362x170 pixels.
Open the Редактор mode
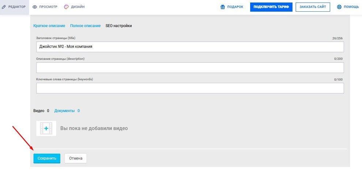tap(14, 7)
